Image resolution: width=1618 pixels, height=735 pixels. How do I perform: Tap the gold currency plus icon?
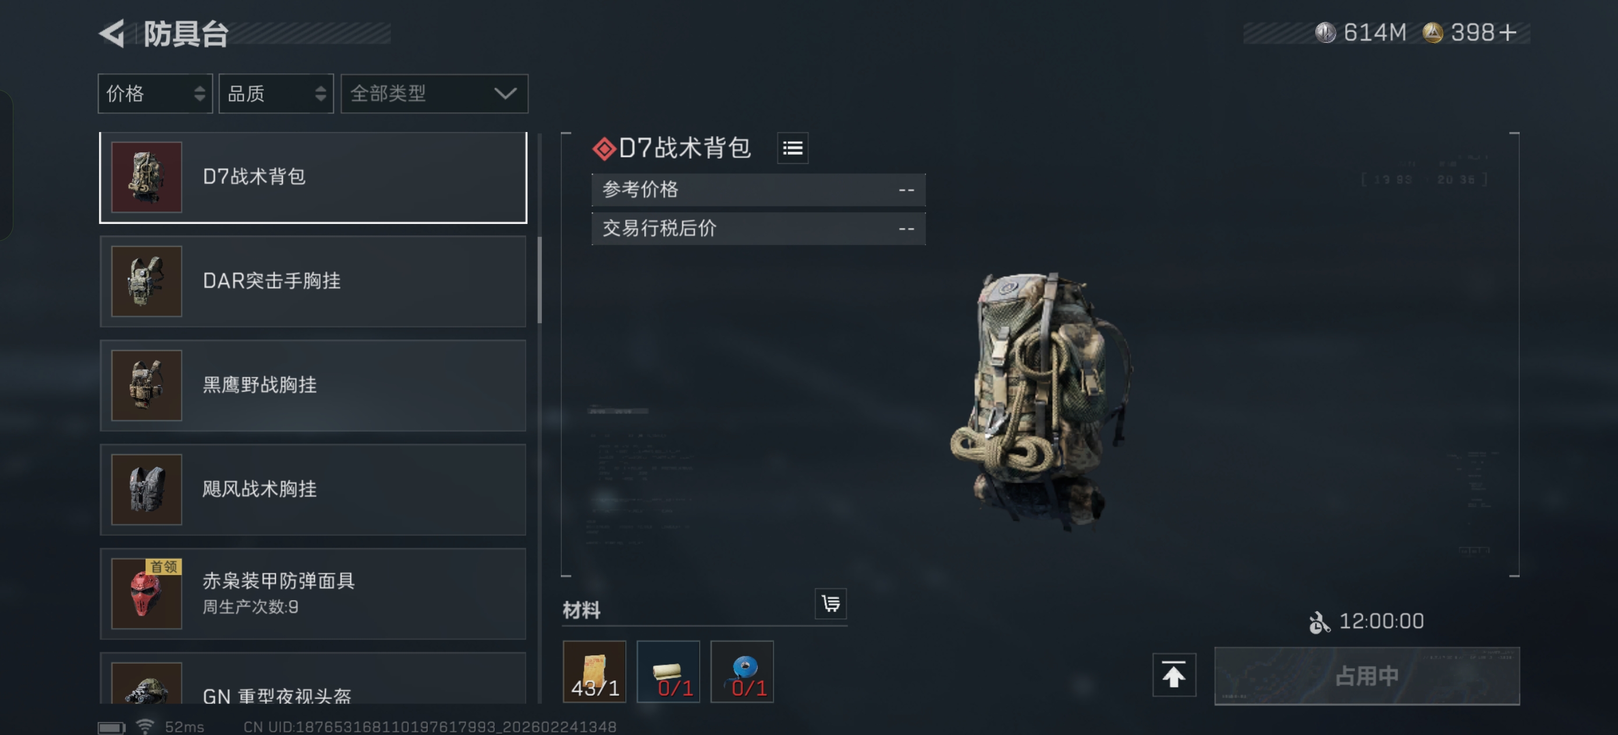pos(1507,33)
